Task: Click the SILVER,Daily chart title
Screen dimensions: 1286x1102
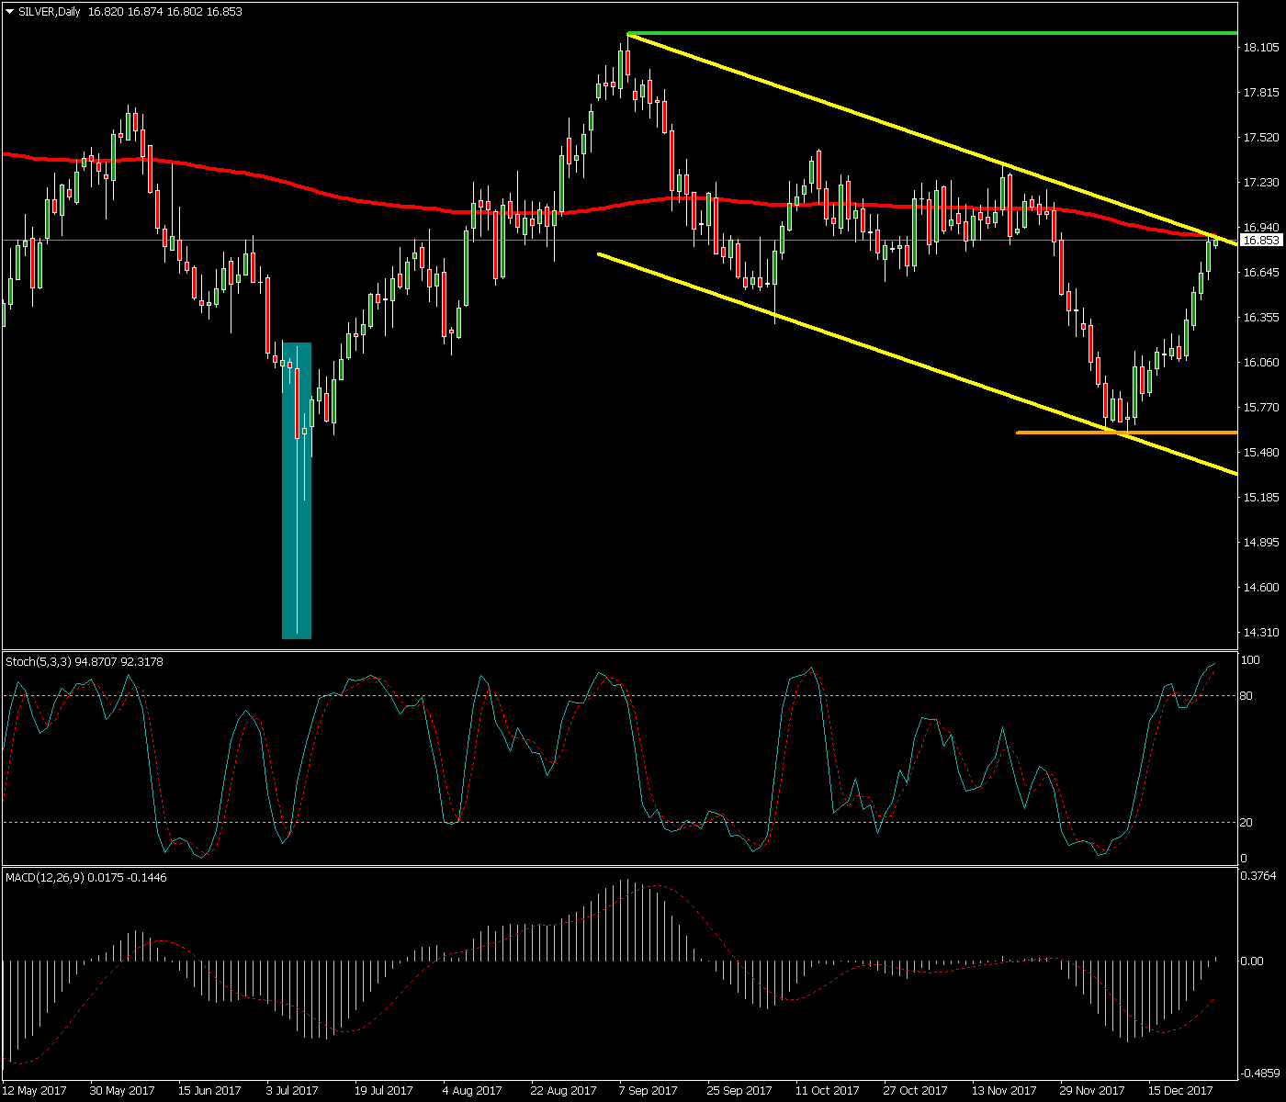Action: coord(50,12)
